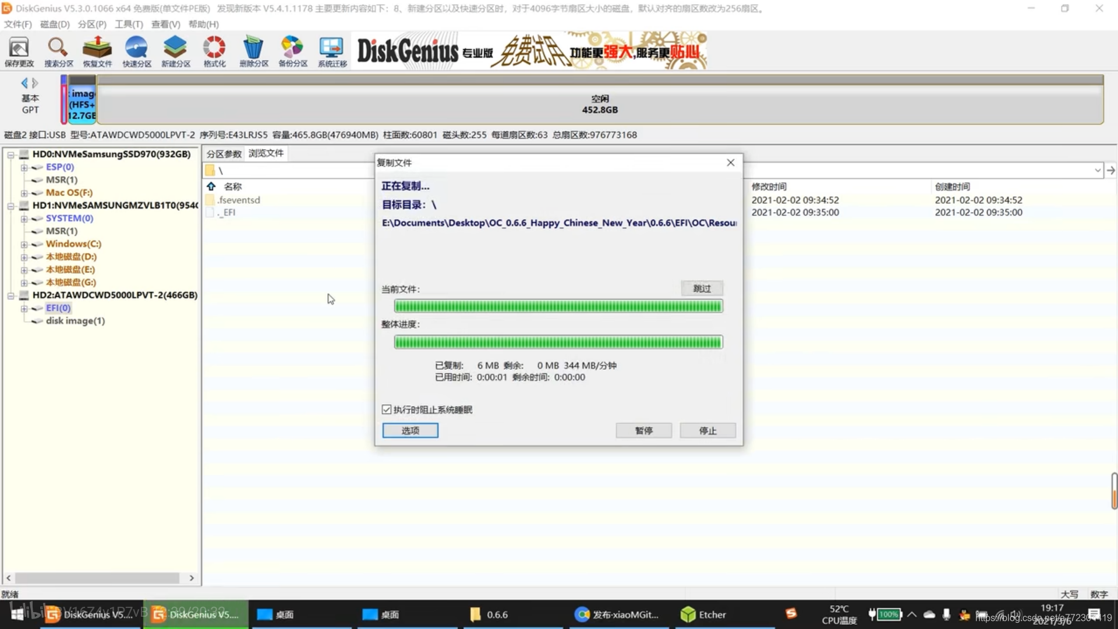Viewport: 1118px width, 629px height.
Task: Click the 当前文件 progress bar
Action: pyautogui.click(x=558, y=306)
